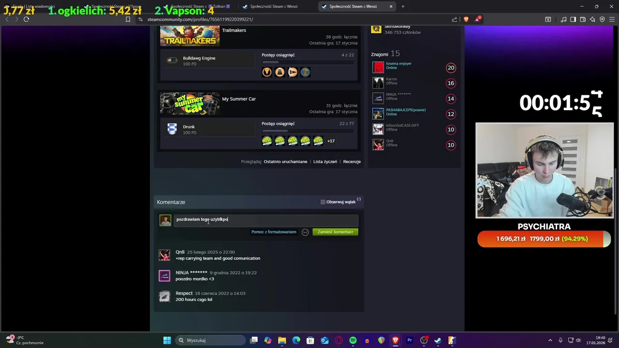Enable the Obserwuj wątek checkbox

pyautogui.click(x=323, y=202)
